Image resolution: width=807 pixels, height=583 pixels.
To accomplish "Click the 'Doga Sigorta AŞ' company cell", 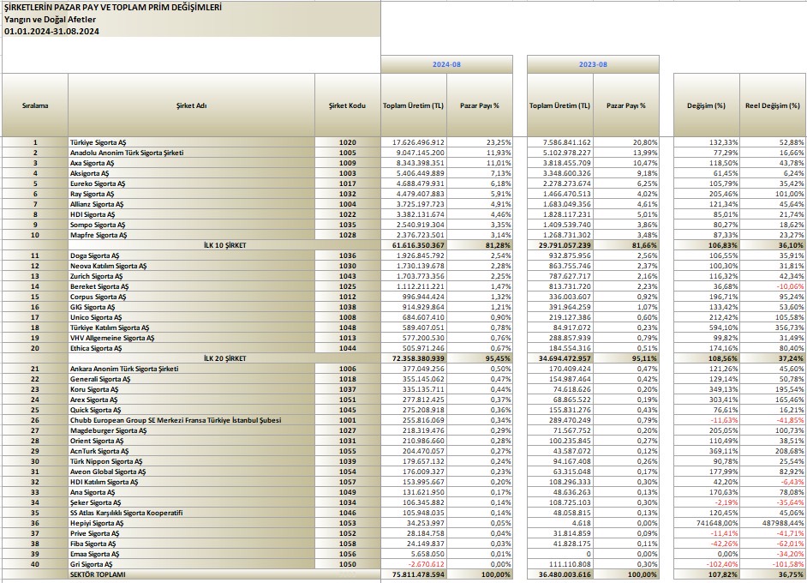I will coord(191,255).
